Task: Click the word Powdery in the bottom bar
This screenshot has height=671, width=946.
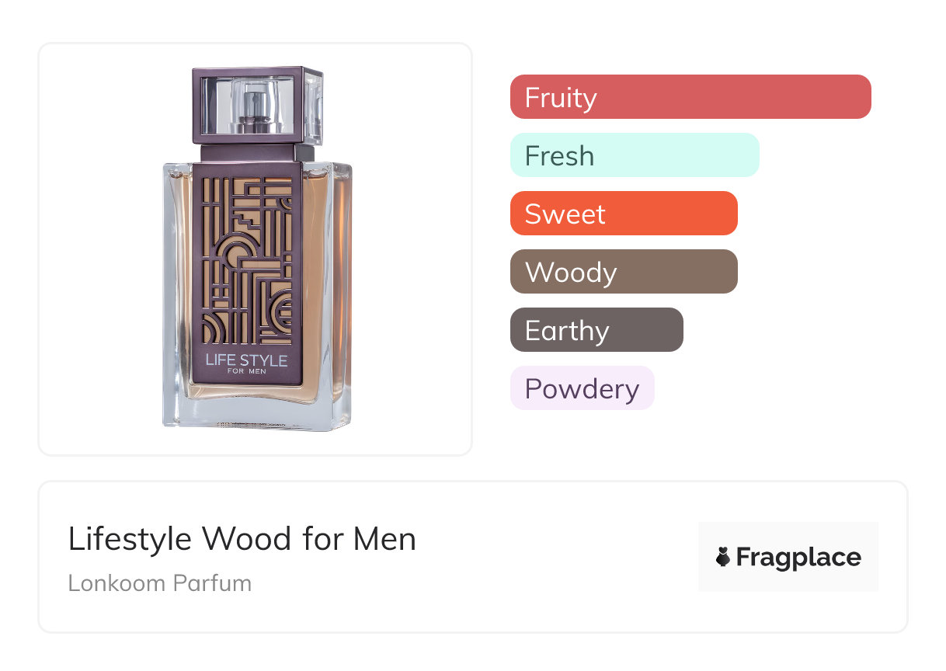Action: 582,389
